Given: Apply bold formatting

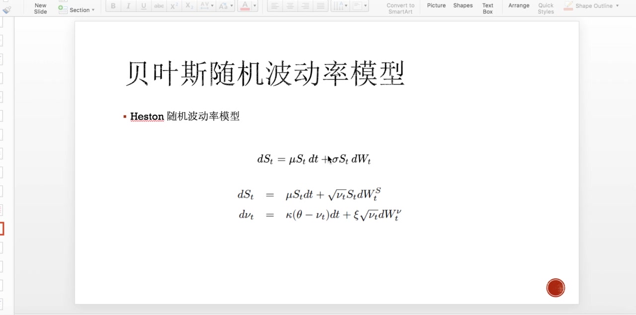Looking at the screenshot, I should [113, 5].
